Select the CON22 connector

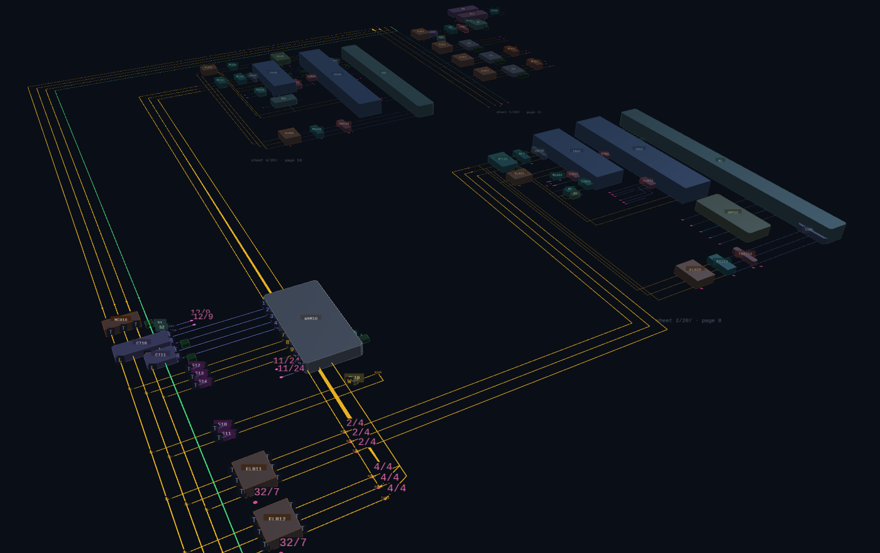[648, 182]
